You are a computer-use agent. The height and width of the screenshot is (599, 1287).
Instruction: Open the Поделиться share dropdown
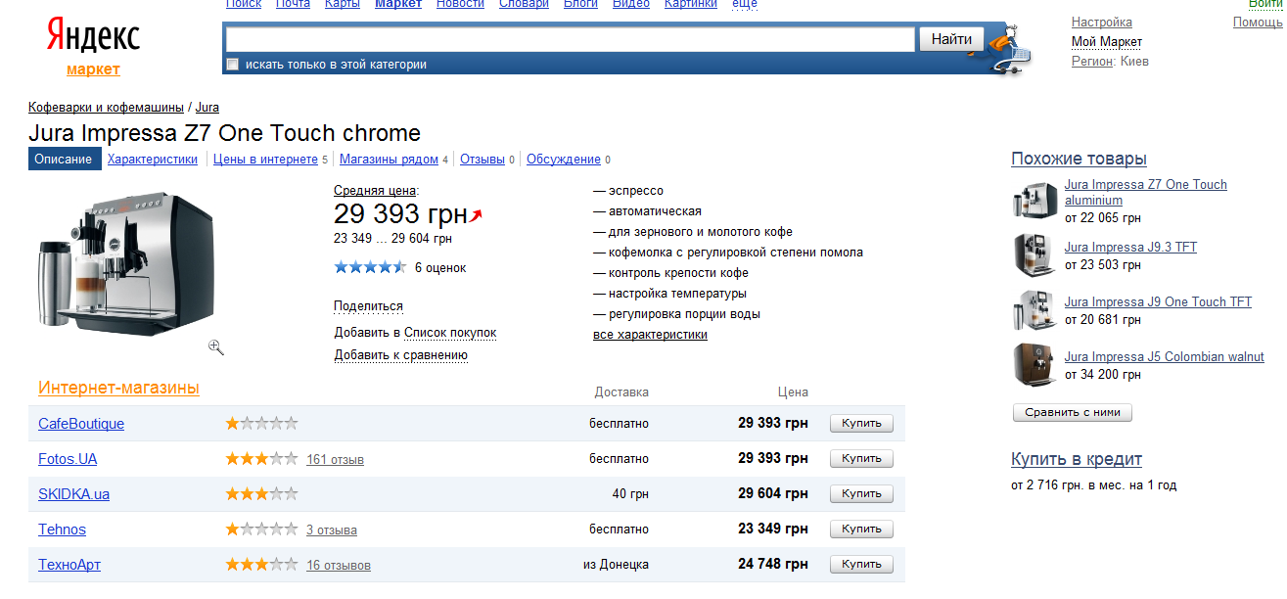tap(368, 306)
